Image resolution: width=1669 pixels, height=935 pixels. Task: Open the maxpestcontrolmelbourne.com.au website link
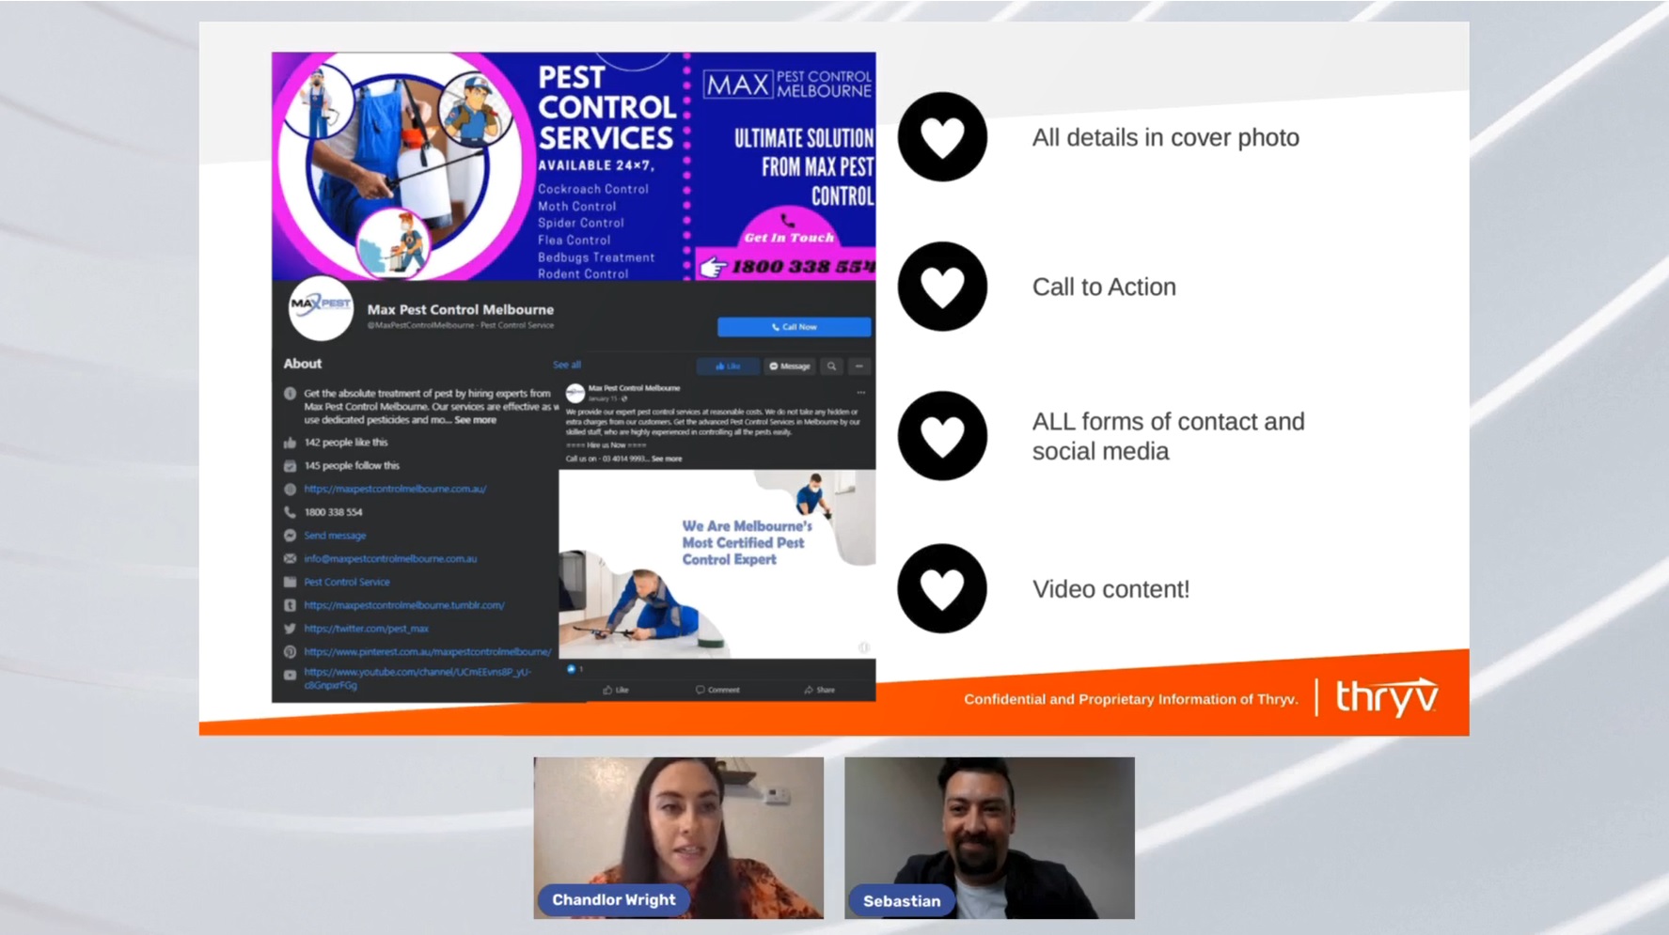395,489
